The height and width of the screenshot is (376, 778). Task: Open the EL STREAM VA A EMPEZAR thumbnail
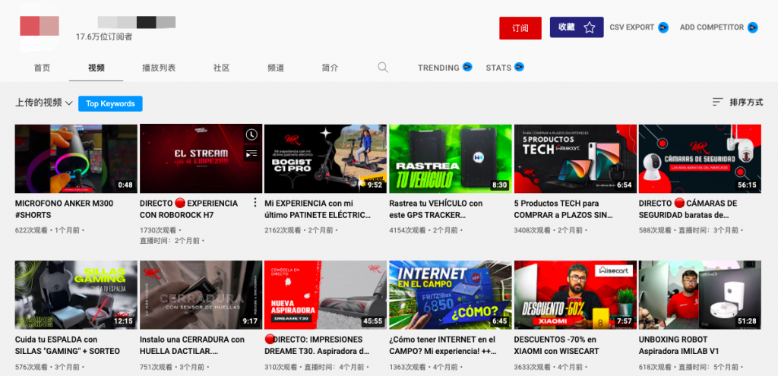(201, 159)
